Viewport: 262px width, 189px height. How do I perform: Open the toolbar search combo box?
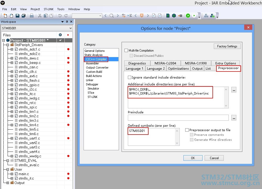pos(87,16)
